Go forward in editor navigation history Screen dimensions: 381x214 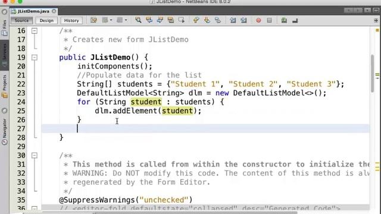120,20
